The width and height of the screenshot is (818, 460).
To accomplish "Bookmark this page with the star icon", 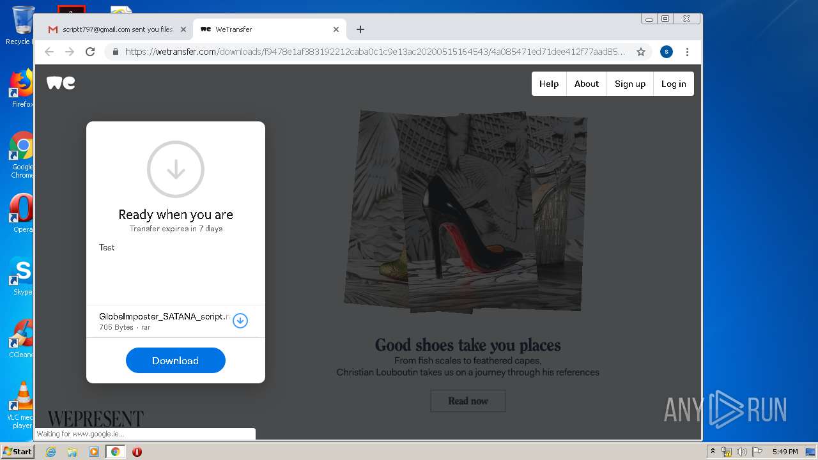I will (x=641, y=52).
